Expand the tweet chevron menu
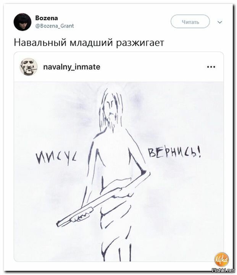 pos(220,22)
